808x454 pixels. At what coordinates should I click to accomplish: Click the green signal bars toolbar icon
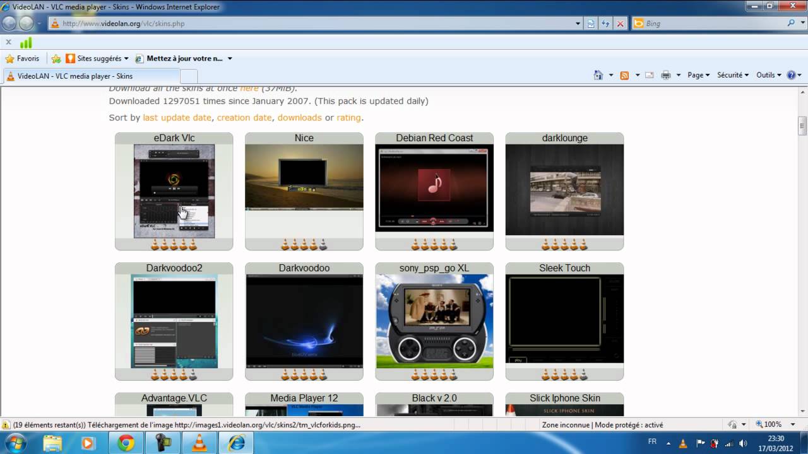click(26, 43)
